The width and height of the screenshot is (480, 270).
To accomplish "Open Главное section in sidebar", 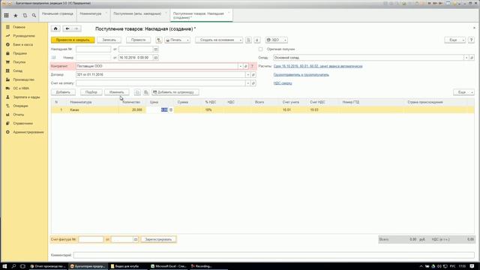I will 19,27.
